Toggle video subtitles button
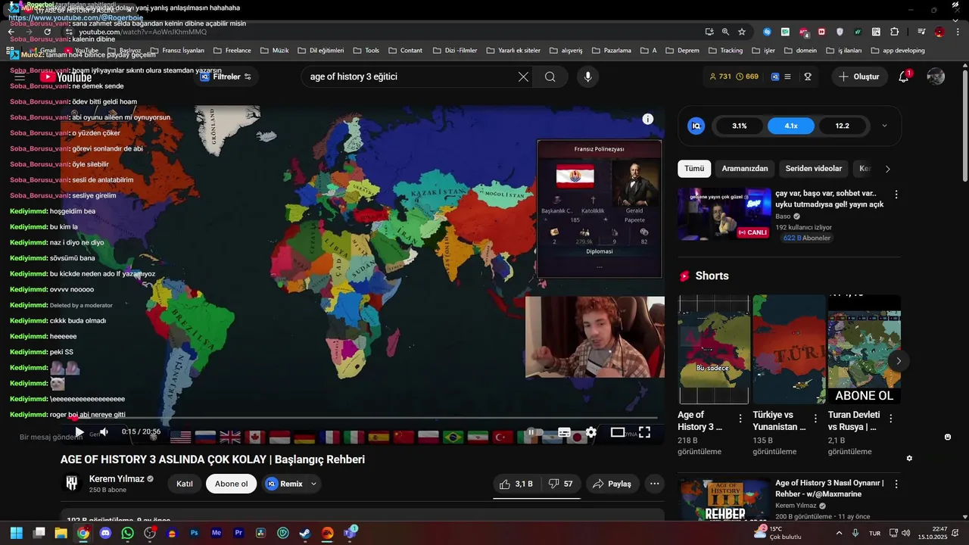The width and height of the screenshot is (969, 545). (x=564, y=432)
